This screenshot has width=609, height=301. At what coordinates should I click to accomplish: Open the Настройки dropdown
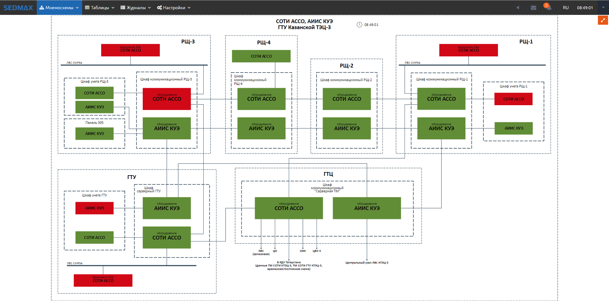point(174,8)
